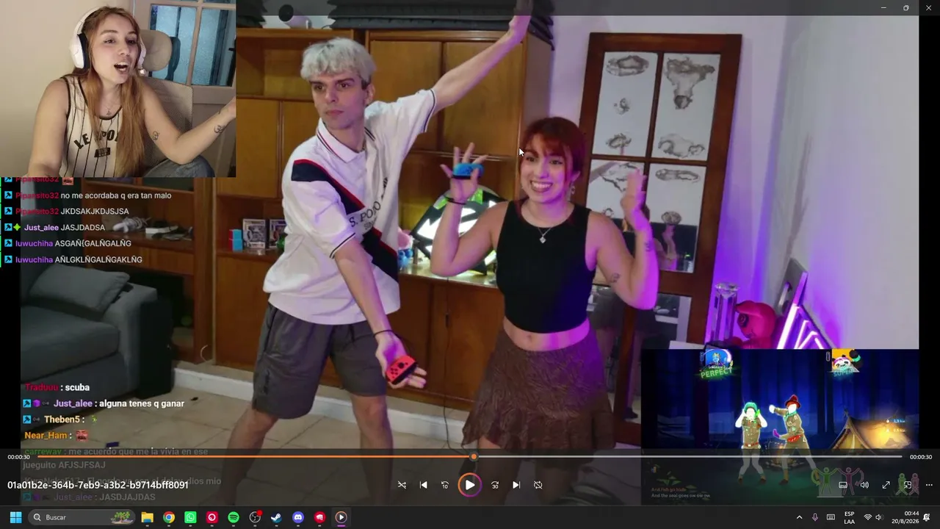The width and height of the screenshot is (940, 529).
Task: Click the video title 01a01b2e-364b-7eb9-a3b2-b9714bff8091
Action: point(98,485)
